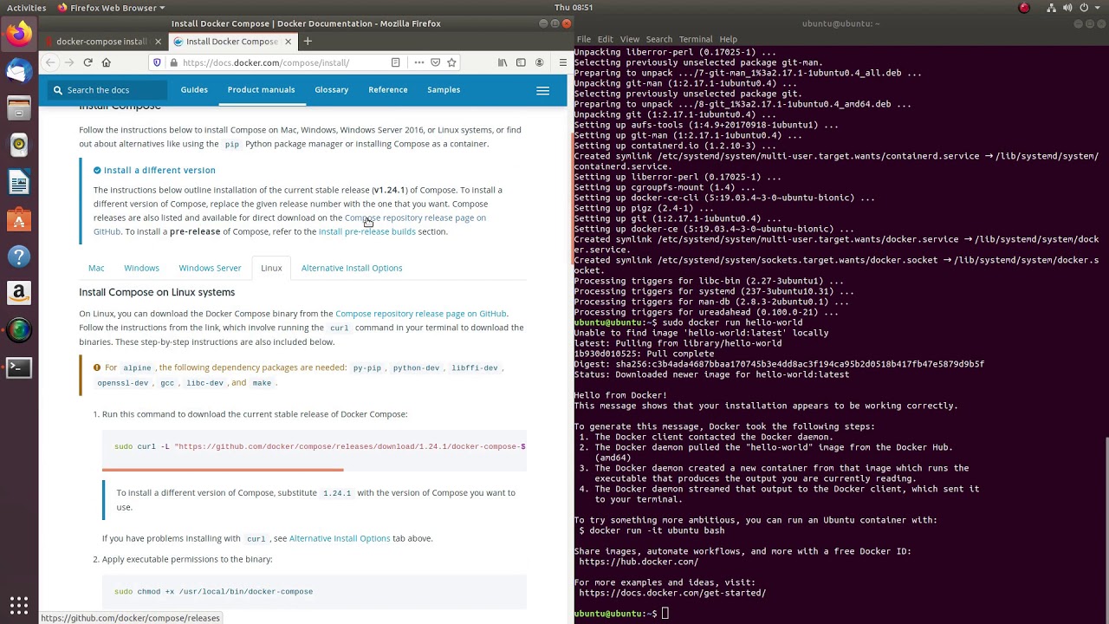This screenshot has height=624, width=1109.
Task: Open Terminal window's Help menu
Action: 729,39
